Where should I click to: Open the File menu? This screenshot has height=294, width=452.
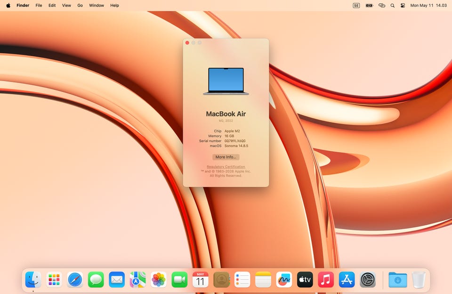point(39,5)
